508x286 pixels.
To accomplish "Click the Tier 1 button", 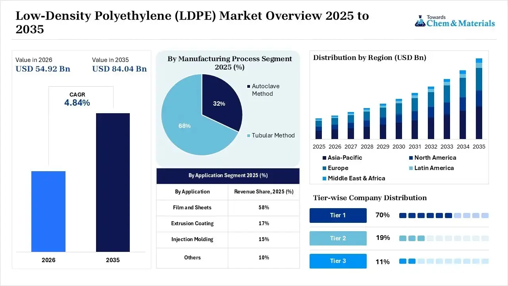I will tap(338, 215).
